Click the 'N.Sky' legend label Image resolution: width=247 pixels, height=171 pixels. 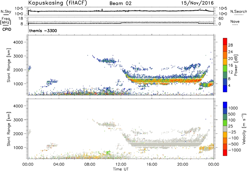6,11
